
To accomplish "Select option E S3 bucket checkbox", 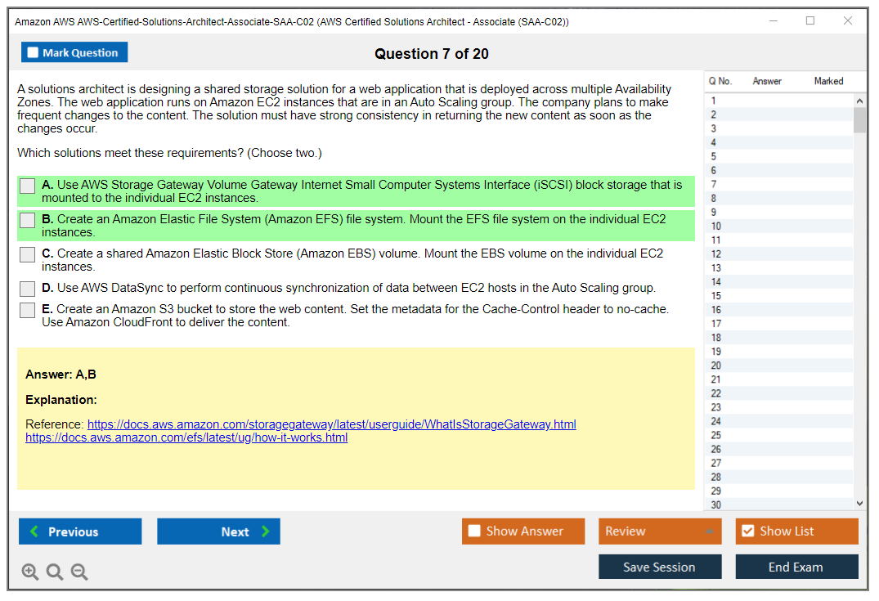I will click(28, 311).
